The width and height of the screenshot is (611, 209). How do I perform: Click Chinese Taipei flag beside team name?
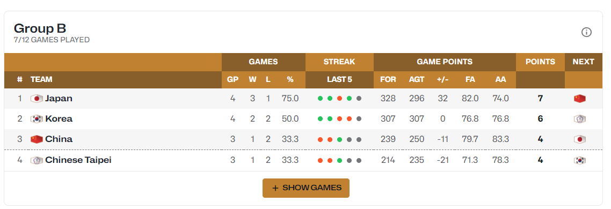point(37,160)
